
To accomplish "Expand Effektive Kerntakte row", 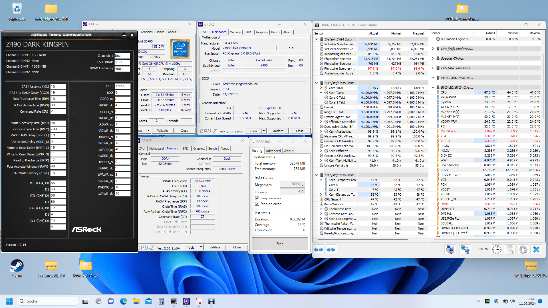I will (321, 122).
